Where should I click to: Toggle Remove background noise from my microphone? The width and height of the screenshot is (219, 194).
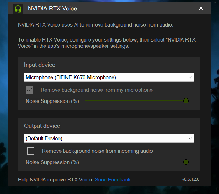click(x=29, y=90)
